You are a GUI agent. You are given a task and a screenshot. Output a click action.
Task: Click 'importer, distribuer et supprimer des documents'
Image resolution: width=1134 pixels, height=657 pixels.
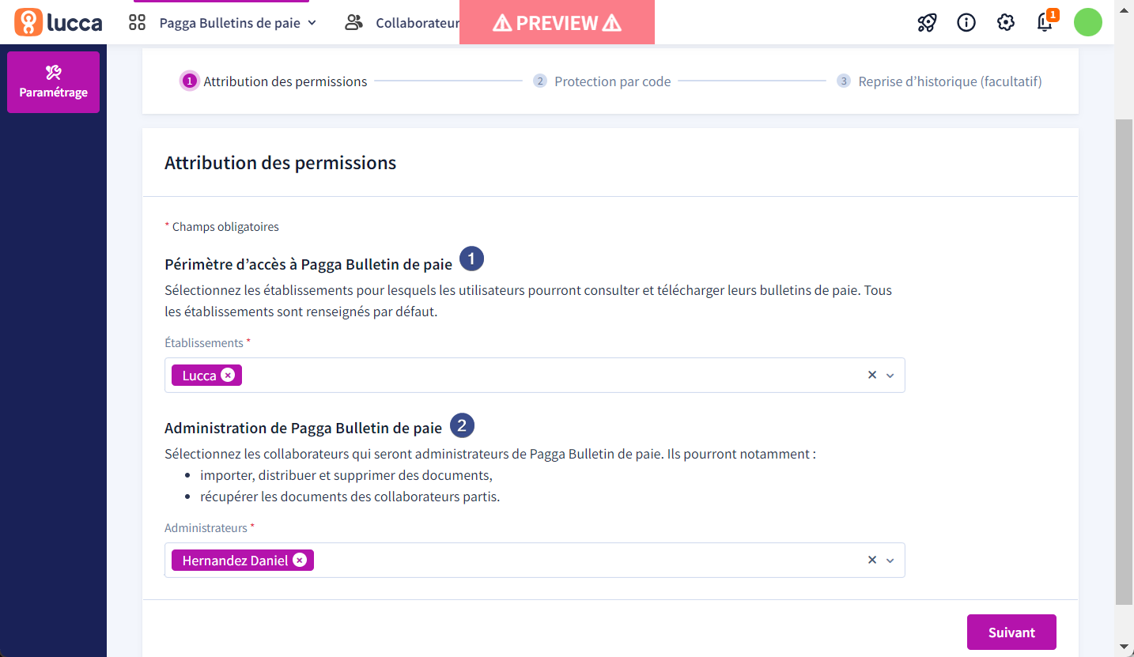point(346,475)
